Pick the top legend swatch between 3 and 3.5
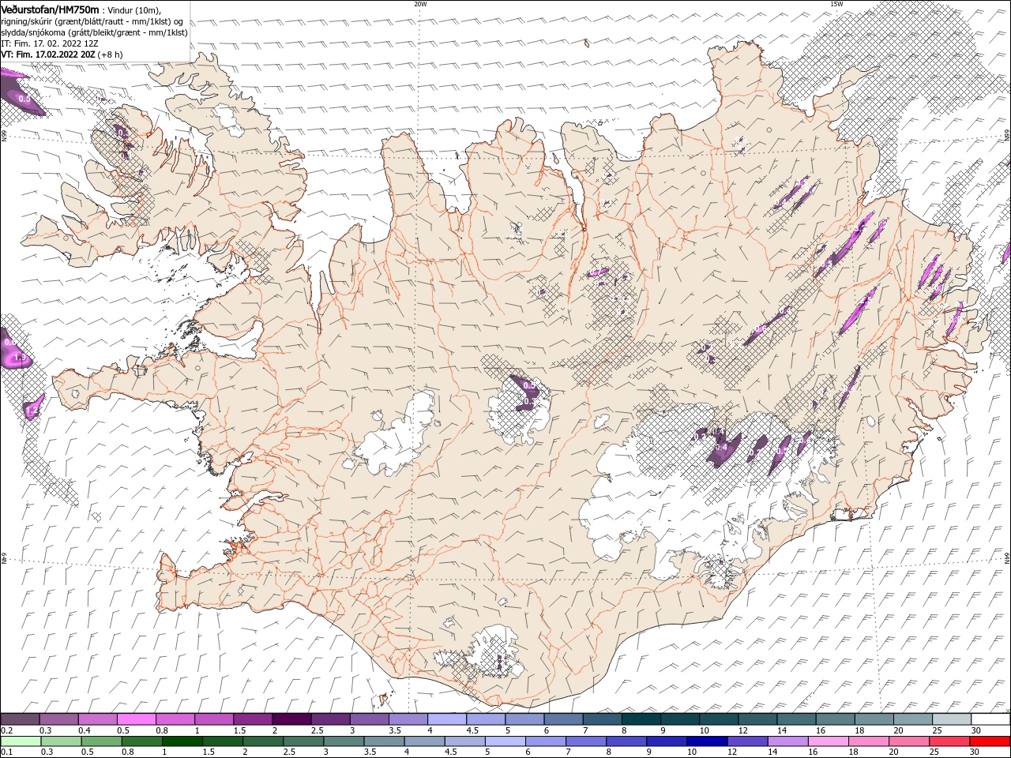Viewport: 1011px width, 758px height. (x=369, y=719)
